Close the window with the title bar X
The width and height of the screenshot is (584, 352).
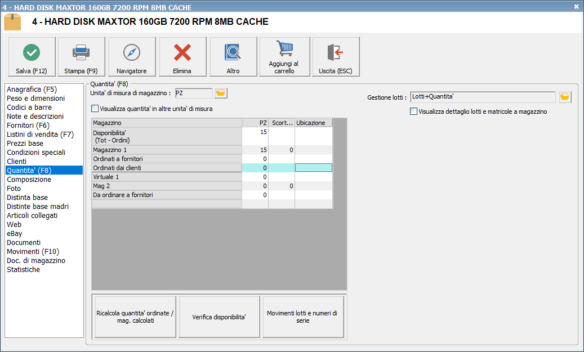click(x=576, y=7)
